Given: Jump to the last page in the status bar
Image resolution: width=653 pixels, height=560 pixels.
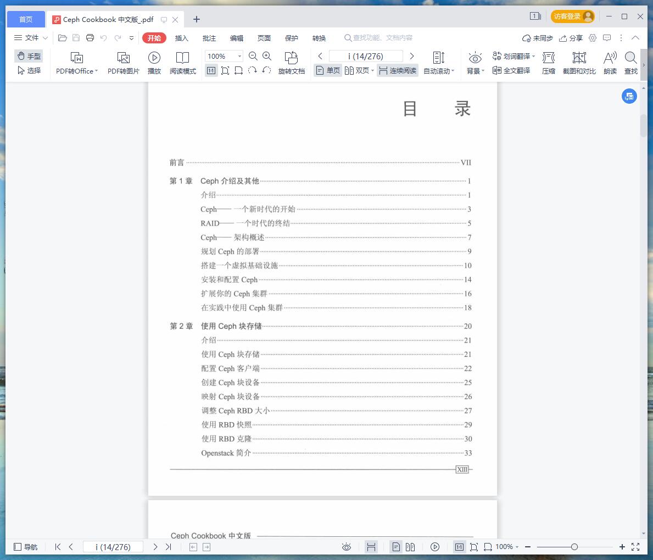Looking at the screenshot, I should 168,547.
